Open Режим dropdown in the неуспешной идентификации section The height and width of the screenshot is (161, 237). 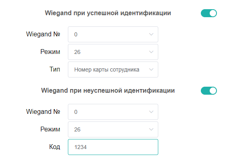tap(113, 129)
